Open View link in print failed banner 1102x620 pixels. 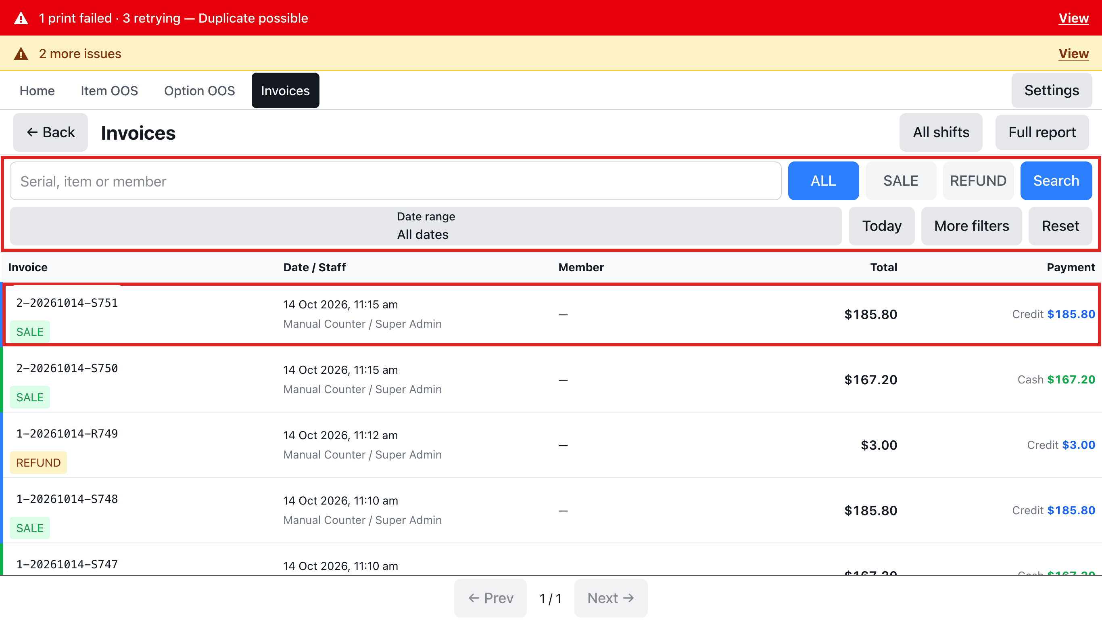click(x=1073, y=18)
